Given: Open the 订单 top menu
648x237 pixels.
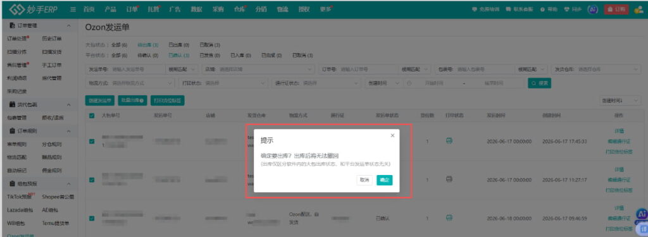Looking at the screenshot, I should [x=132, y=9].
